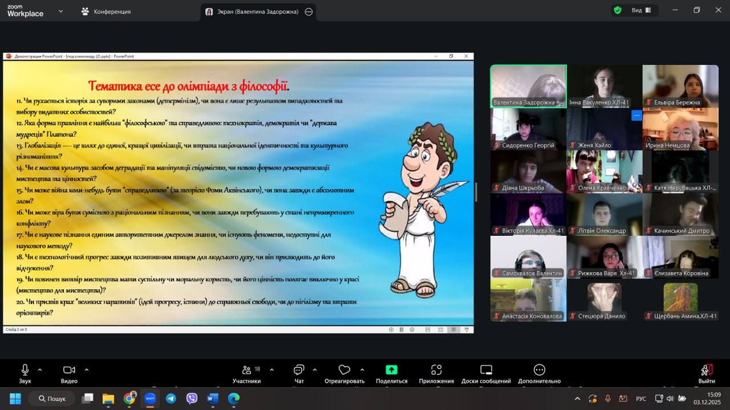Unmute the microphone in Zoom toolbar
730x410 pixels.
click(25, 370)
